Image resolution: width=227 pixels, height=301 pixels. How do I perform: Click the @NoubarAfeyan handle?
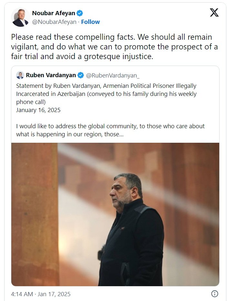[x=54, y=22]
